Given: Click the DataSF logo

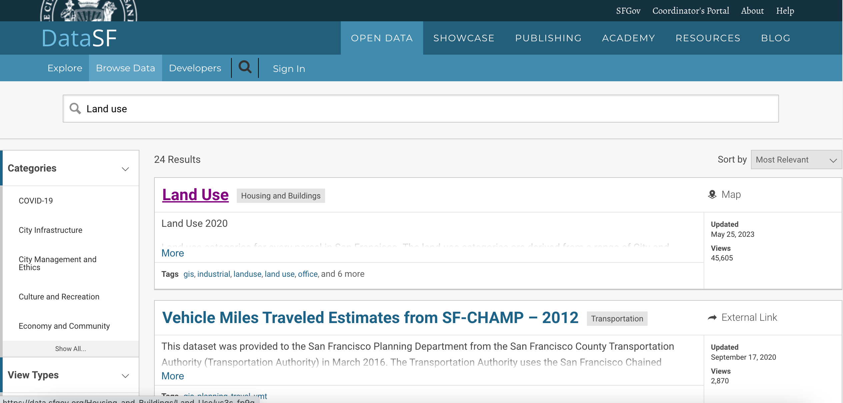Looking at the screenshot, I should pyautogui.click(x=79, y=38).
